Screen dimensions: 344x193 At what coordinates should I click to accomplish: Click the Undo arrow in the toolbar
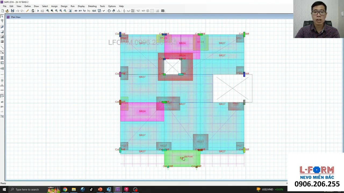tap(18, 11)
